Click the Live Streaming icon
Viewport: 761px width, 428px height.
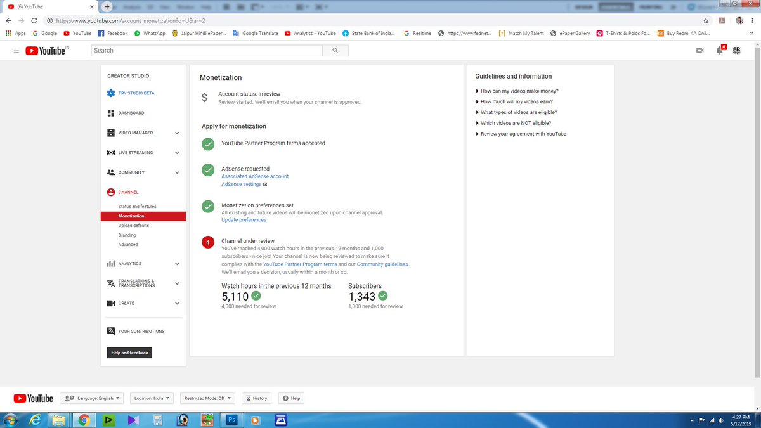tap(110, 153)
